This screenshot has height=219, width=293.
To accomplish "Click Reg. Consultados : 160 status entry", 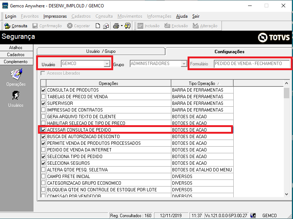I will pyautogui.click(x=130, y=216).
